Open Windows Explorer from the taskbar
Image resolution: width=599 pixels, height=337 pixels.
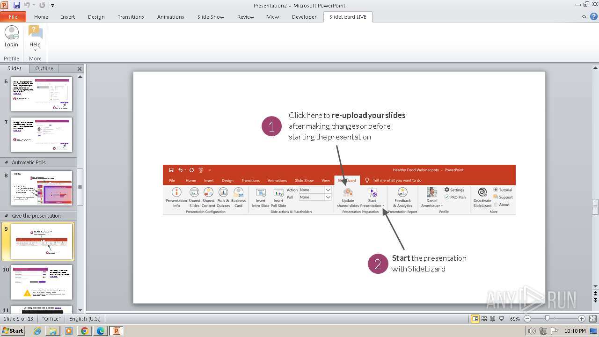[53, 331]
